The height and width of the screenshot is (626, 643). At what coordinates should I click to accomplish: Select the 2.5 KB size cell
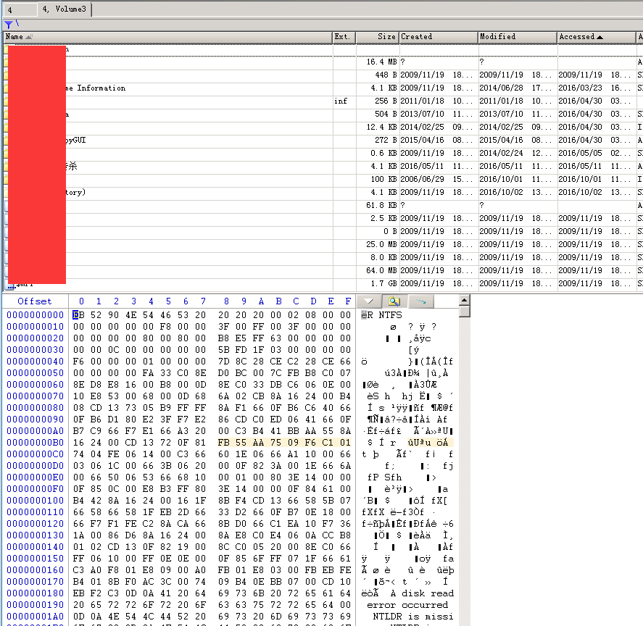click(377, 219)
